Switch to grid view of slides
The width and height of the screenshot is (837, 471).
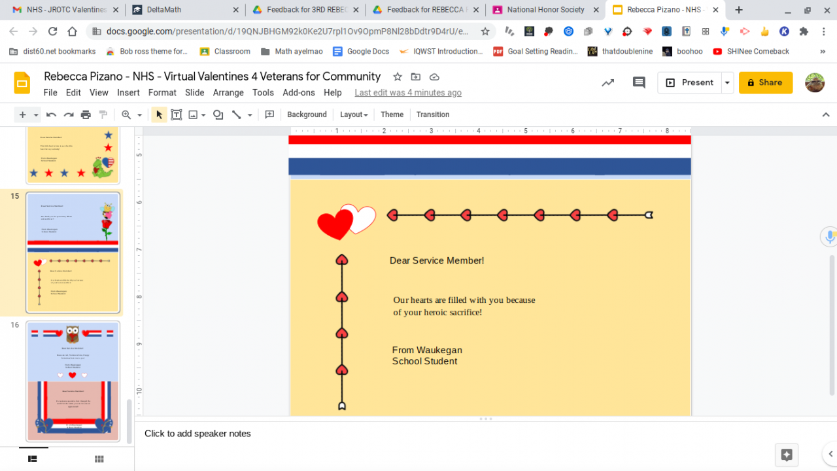(x=99, y=459)
